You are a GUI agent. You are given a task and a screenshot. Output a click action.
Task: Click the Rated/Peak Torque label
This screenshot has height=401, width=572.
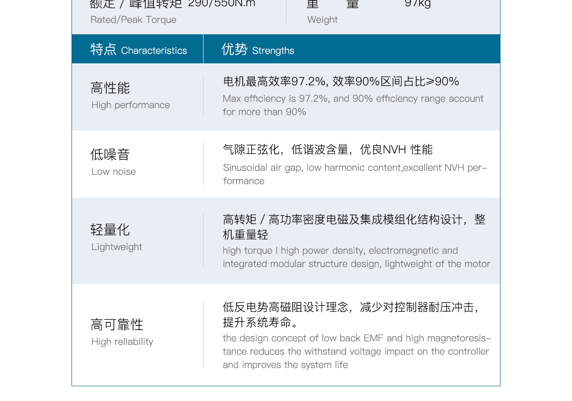point(133,20)
